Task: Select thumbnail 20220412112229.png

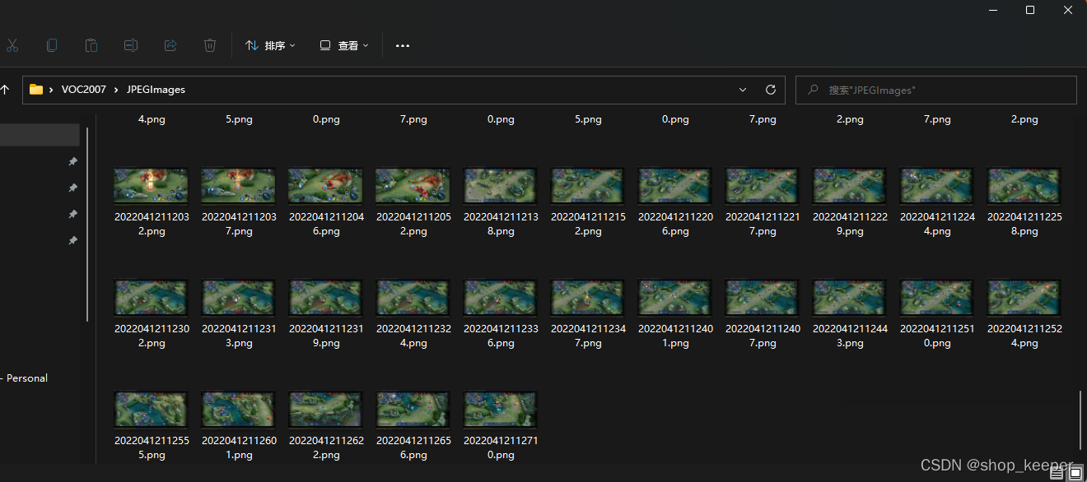Action: click(850, 186)
